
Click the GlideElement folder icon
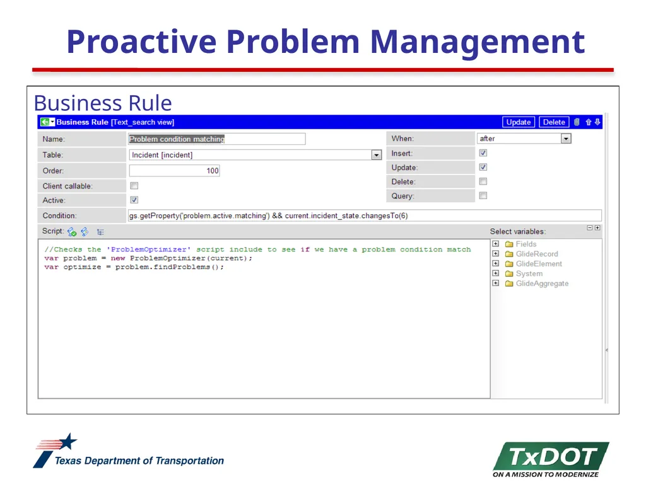(509, 264)
